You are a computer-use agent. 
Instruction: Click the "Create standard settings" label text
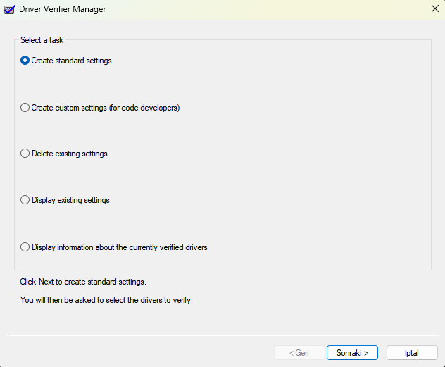[x=71, y=61]
